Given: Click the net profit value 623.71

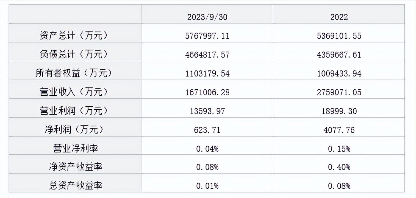Looking at the screenshot, I should 207,130.
